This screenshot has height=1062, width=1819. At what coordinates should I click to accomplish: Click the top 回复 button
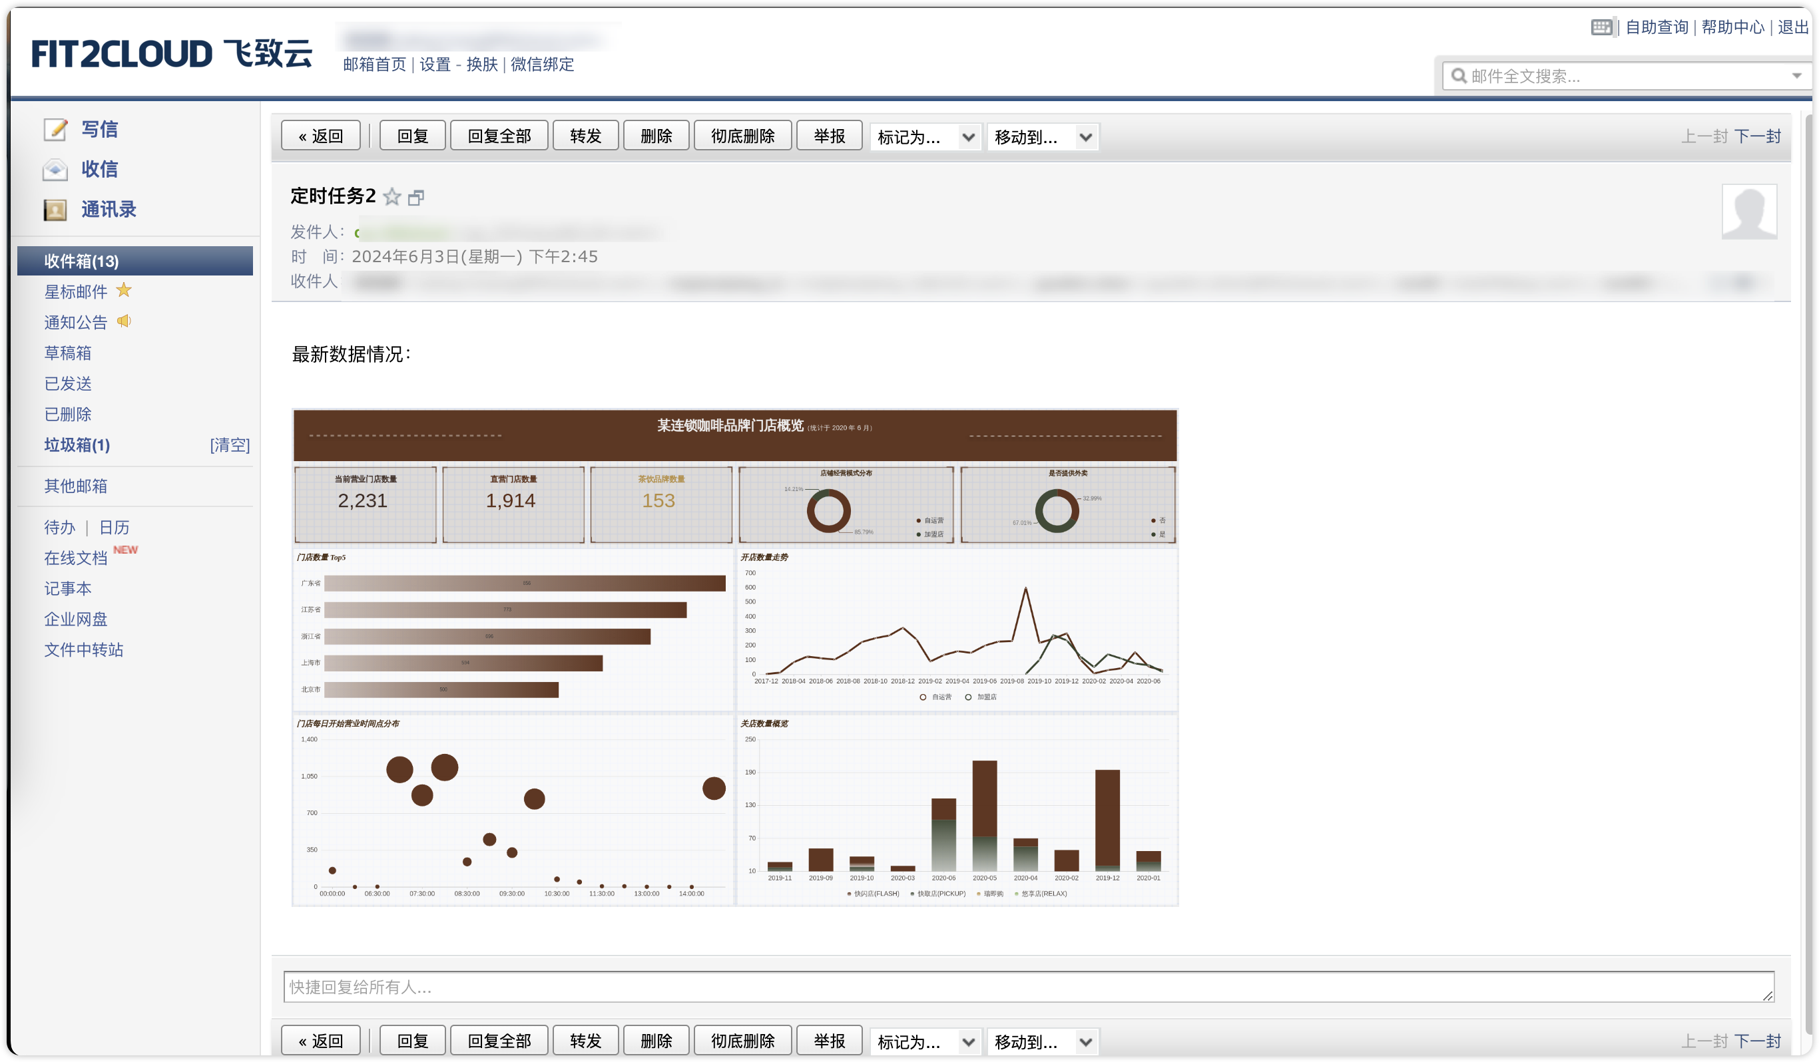412,136
